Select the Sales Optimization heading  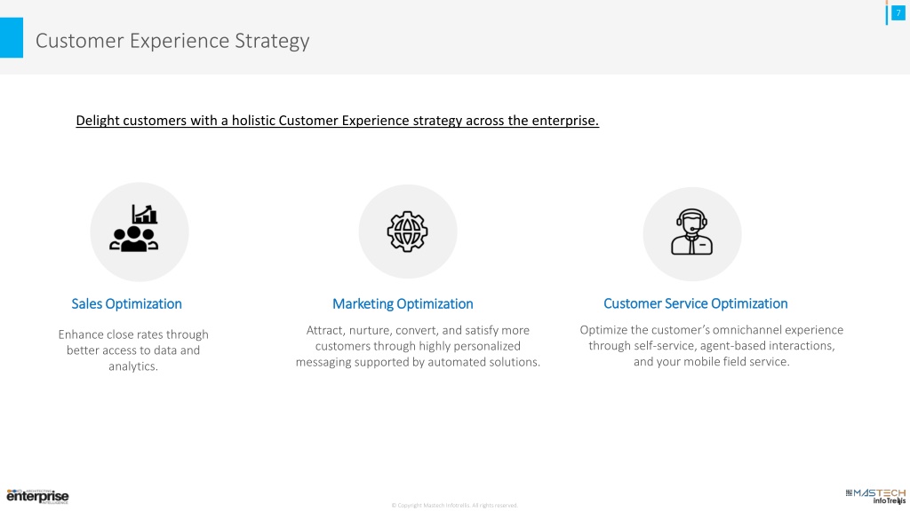pos(126,303)
